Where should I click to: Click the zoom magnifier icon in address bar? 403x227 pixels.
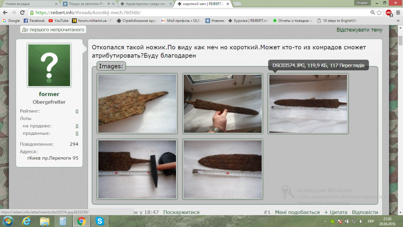pyautogui.click(x=372, y=12)
